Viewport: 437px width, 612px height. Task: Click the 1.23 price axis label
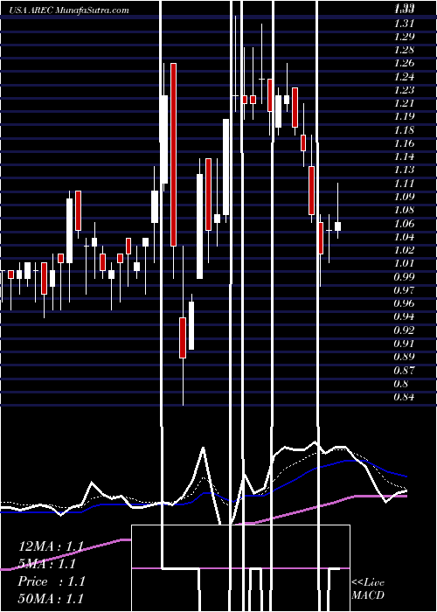pyautogui.click(x=404, y=90)
